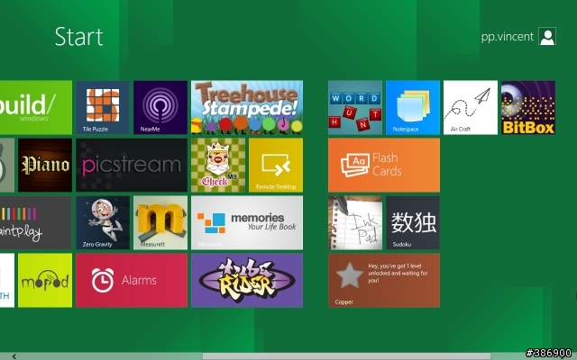The height and width of the screenshot is (360, 577).
Task: Open the Alarms app tile
Action: click(132, 280)
